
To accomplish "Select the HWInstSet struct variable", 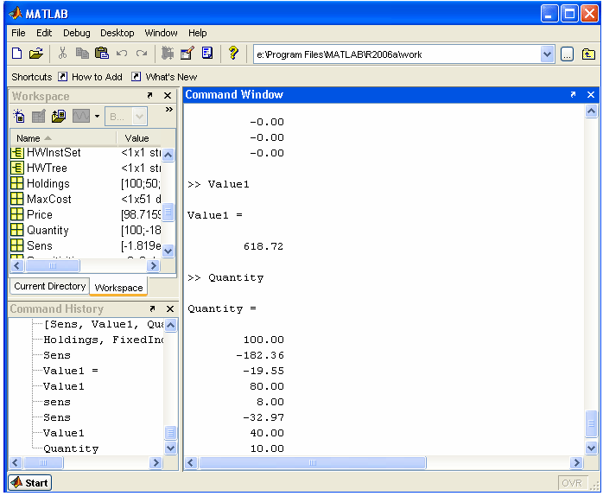I will (x=86, y=153).
